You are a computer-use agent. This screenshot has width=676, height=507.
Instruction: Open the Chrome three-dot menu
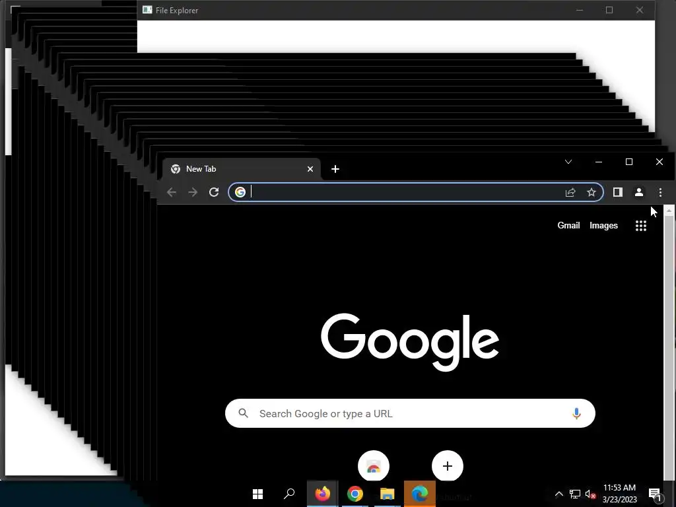coord(660,192)
